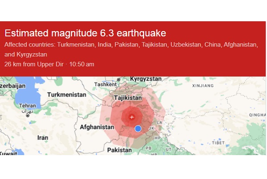Click the HP region label
This screenshot has width=267, height=179.
point(158,138)
